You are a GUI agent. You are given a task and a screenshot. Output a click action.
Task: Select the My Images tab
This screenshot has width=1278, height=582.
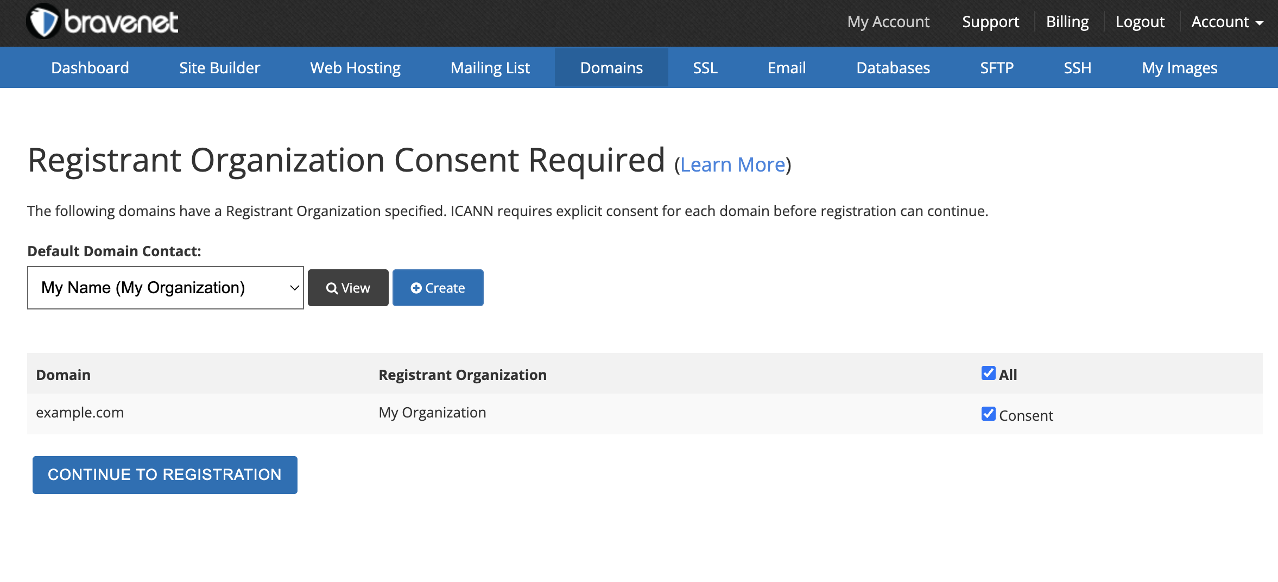pyautogui.click(x=1179, y=68)
